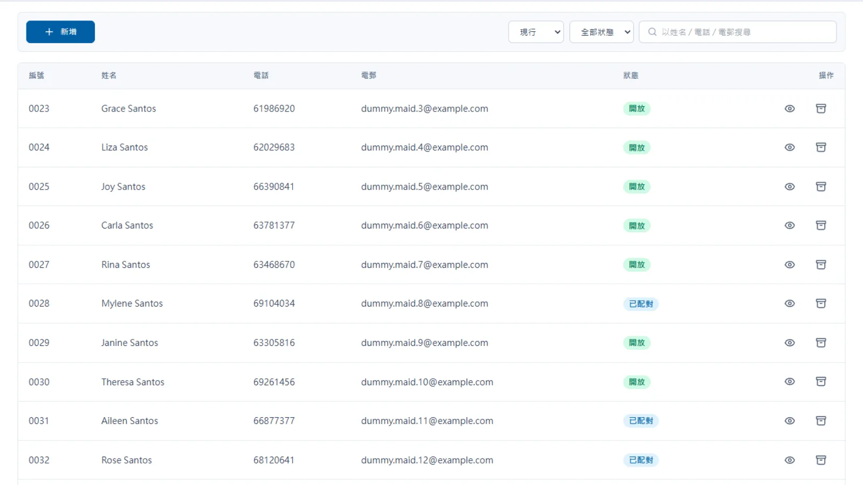
Task: Click ID 0025 cell
Action: tap(39, 186)
